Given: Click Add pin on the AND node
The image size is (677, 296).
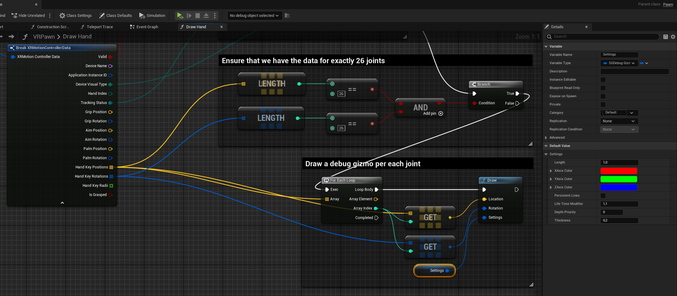Looking at the screenshot, I should click(x=441, y=113).
